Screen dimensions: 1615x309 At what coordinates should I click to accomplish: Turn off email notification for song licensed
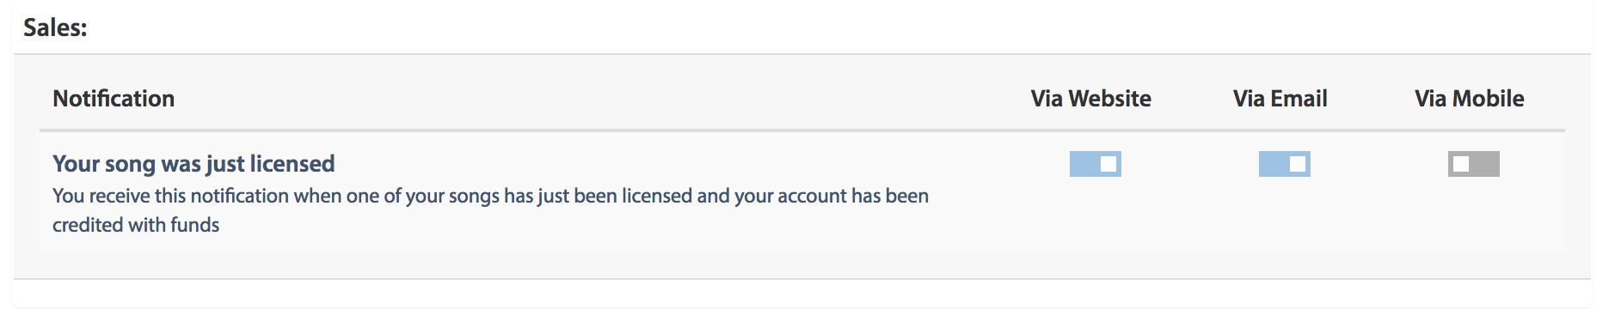tap(1284, 164)
